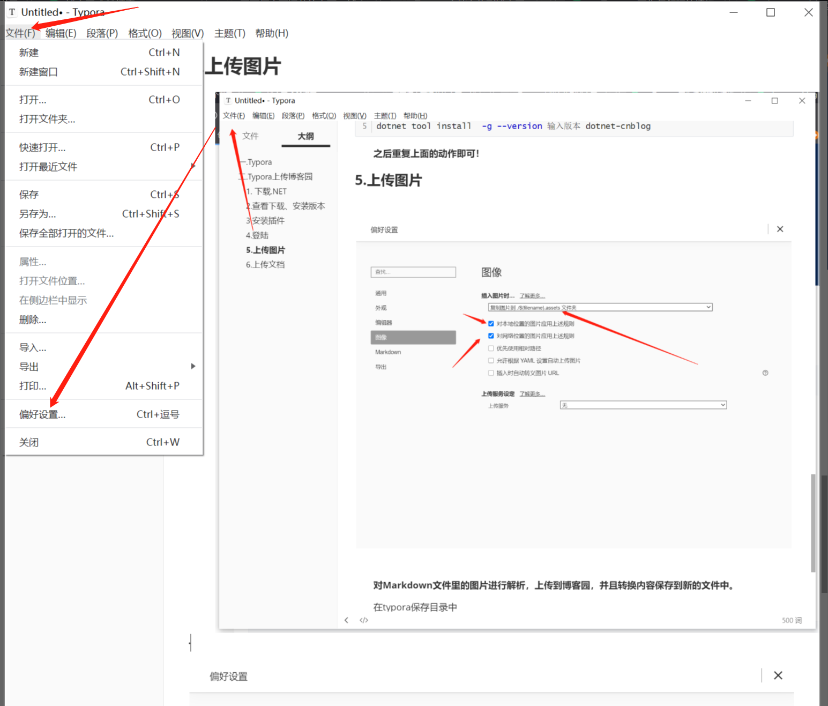Viewport: 828px width, 706px height.
Task: Select outline item 5.上传图片 in the embedded screenshot
Action: [265, 250]
